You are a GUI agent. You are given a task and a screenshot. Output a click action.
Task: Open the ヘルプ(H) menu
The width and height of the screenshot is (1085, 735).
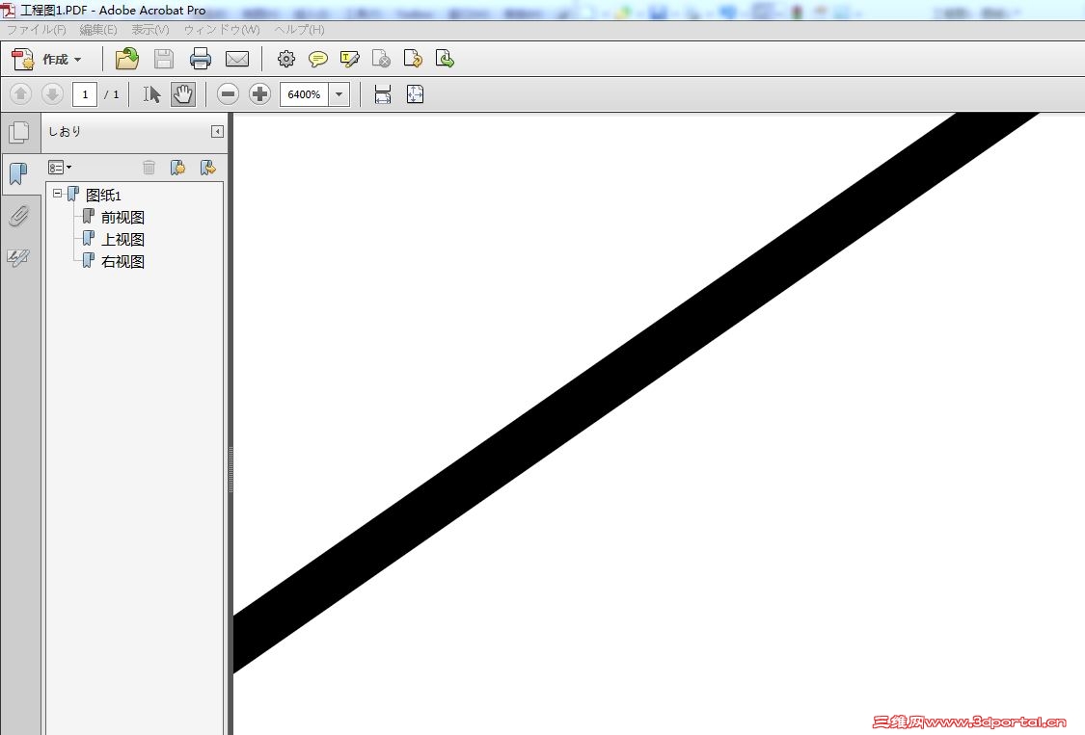pyautogui.click(x=299, y=30)
